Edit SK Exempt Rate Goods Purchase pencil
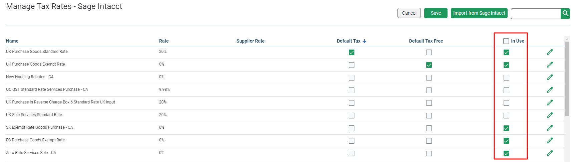This screenshot has width=579, height=162. point(550,128)
